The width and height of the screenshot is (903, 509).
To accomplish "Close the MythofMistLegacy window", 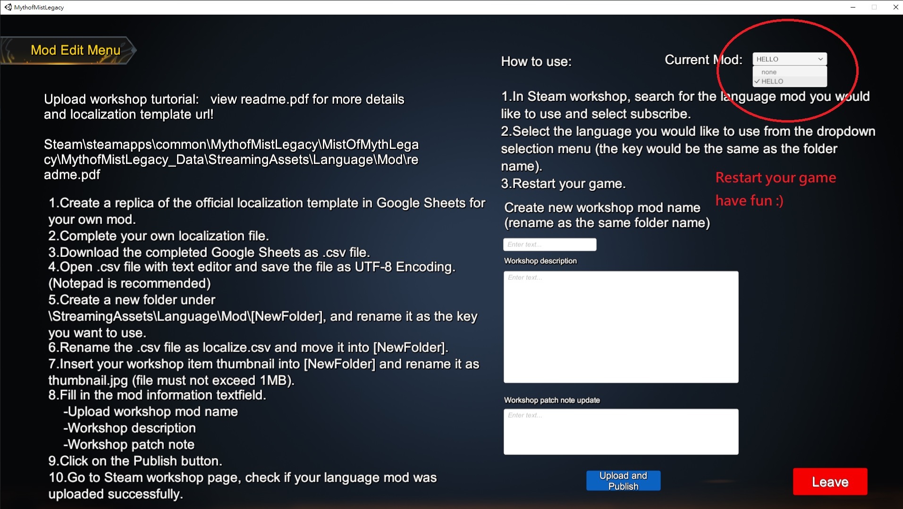I will point(895,7).
